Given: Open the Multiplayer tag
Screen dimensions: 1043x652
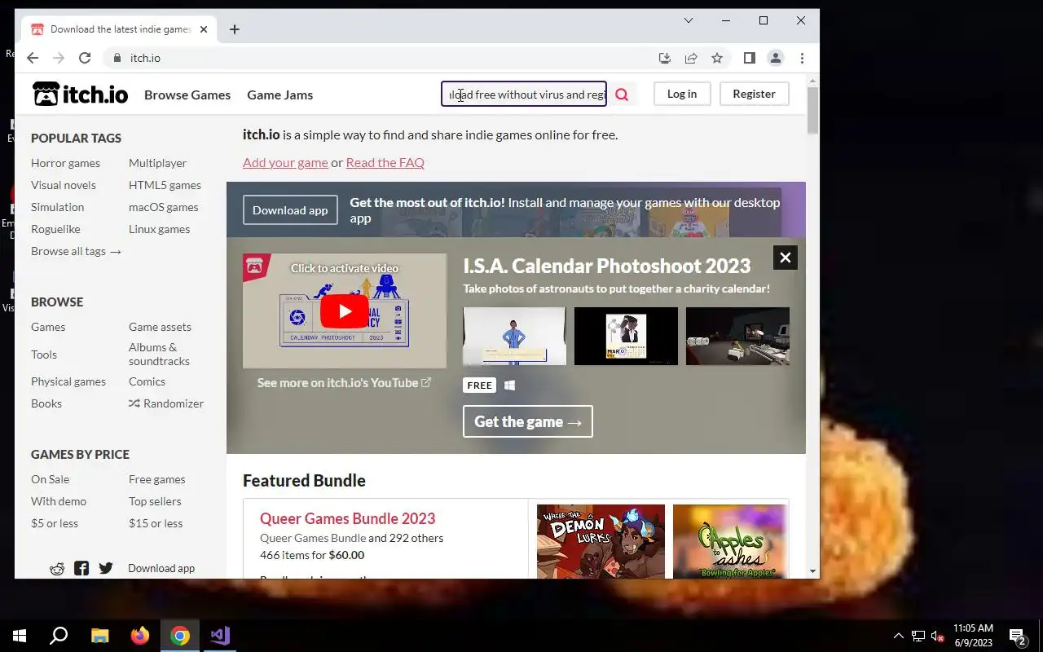Looking at the screenshot, I should (157, 163).
